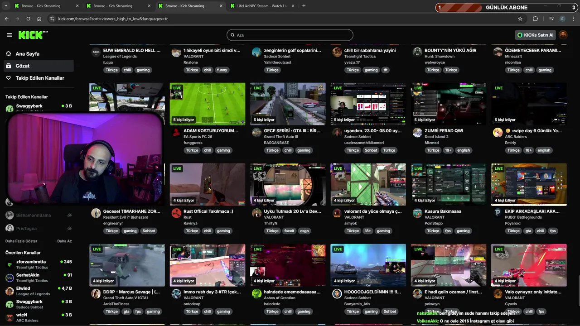Image resolution: width=580 pixels, height=326 pixels.
Task: Open Kusura Bakmaaaa stream title
Action: [x=443, y=211]
